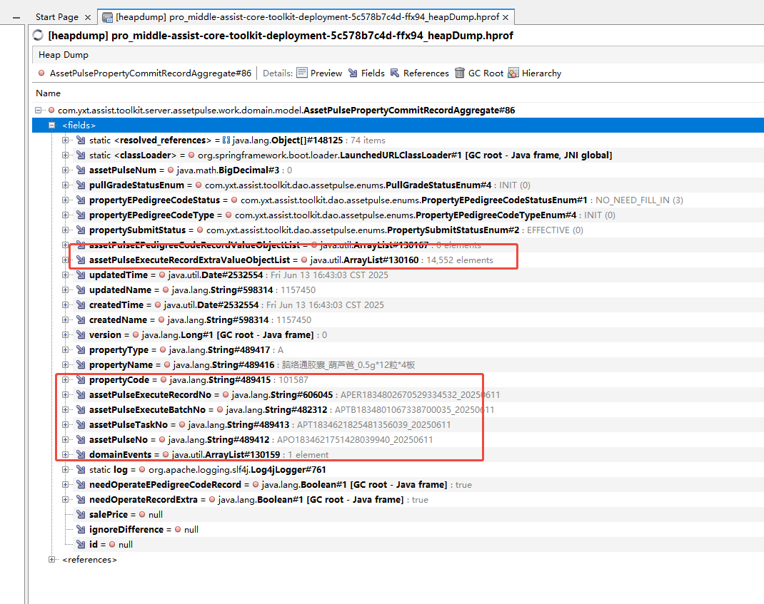Viewport: 764px width, 604px height.
Task: Click field icon of salePrice row
Action: point(81,514)
